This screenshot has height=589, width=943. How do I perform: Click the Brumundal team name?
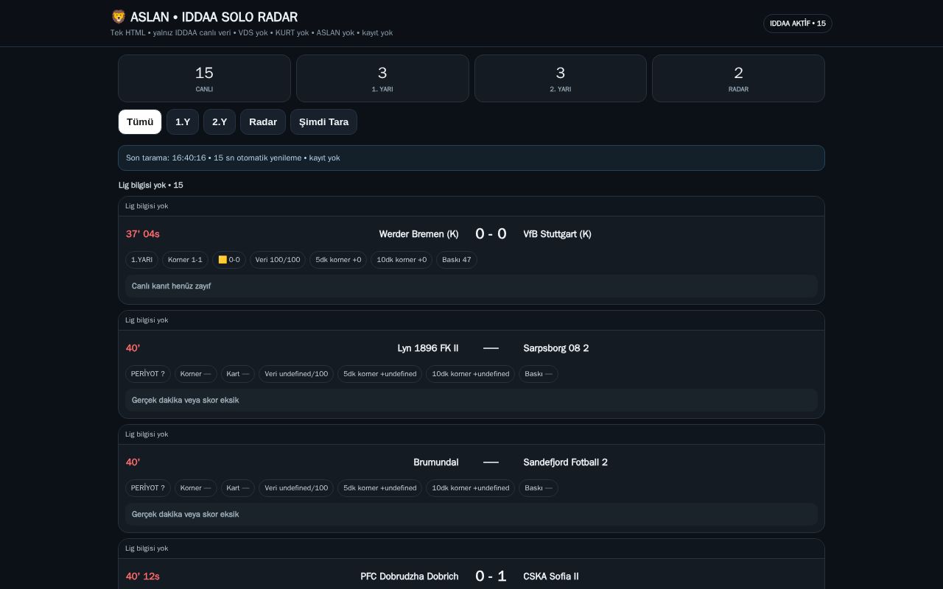(436, 462)
